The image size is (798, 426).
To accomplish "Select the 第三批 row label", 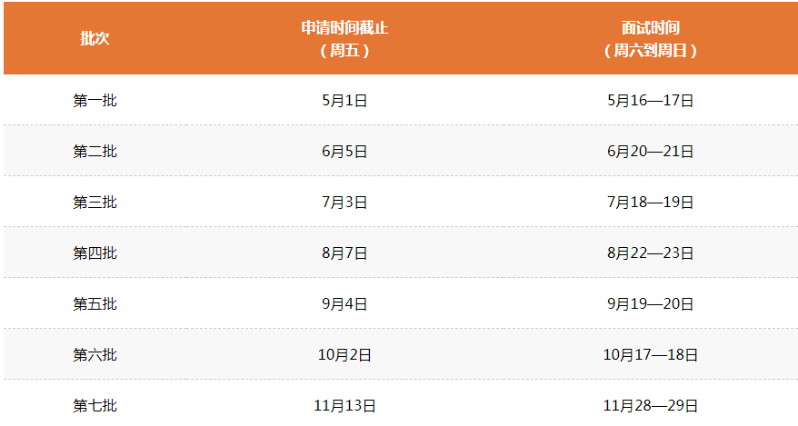I will [x=95, y=203].
